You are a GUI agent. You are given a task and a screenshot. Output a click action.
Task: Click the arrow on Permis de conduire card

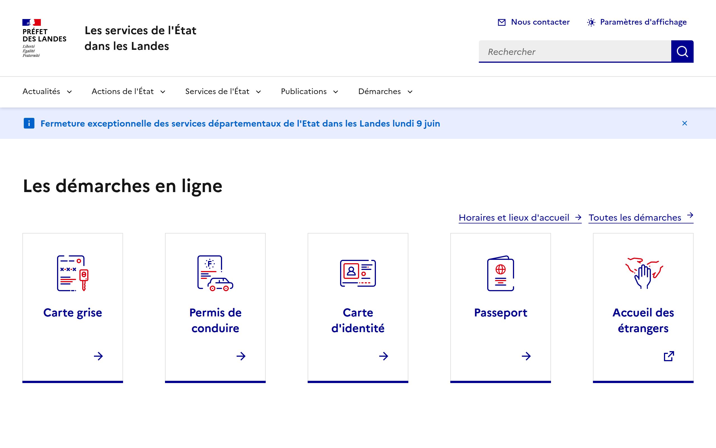point(241,356)
